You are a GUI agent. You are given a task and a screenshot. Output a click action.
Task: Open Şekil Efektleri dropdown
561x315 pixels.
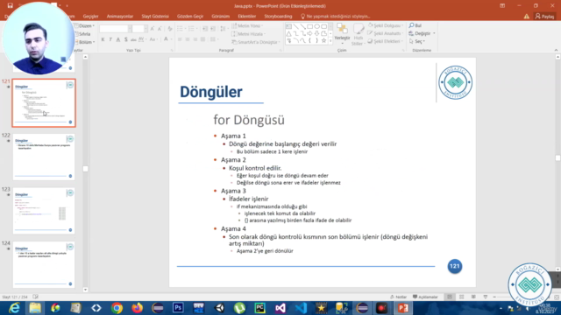(x=386, y=41)
